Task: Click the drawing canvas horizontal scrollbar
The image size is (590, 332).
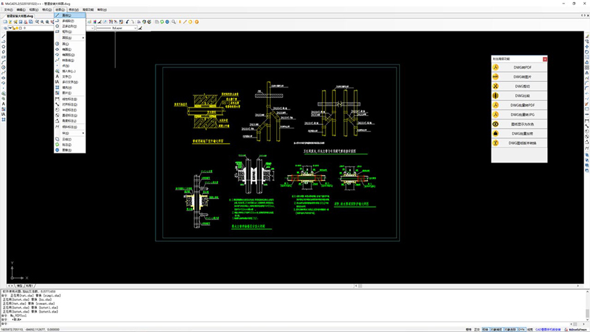Action: click(x=469, y=286)
